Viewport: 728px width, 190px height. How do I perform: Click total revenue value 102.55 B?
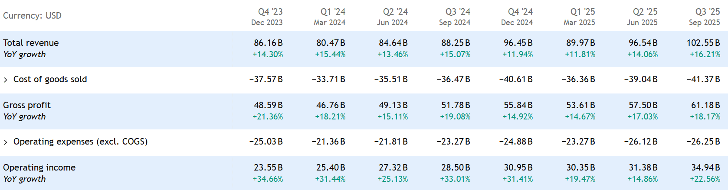coord(703,43)
